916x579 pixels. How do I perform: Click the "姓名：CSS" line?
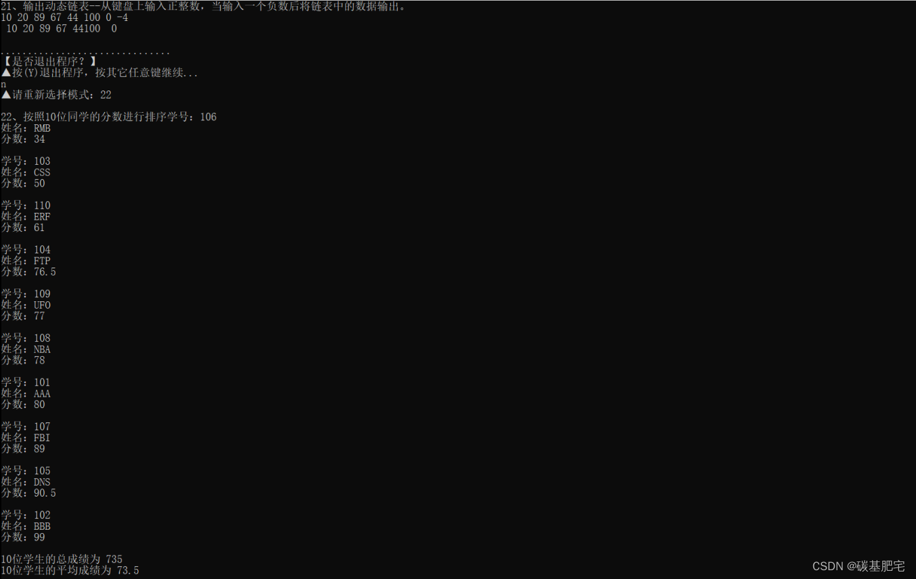click(x=26, y=172)
